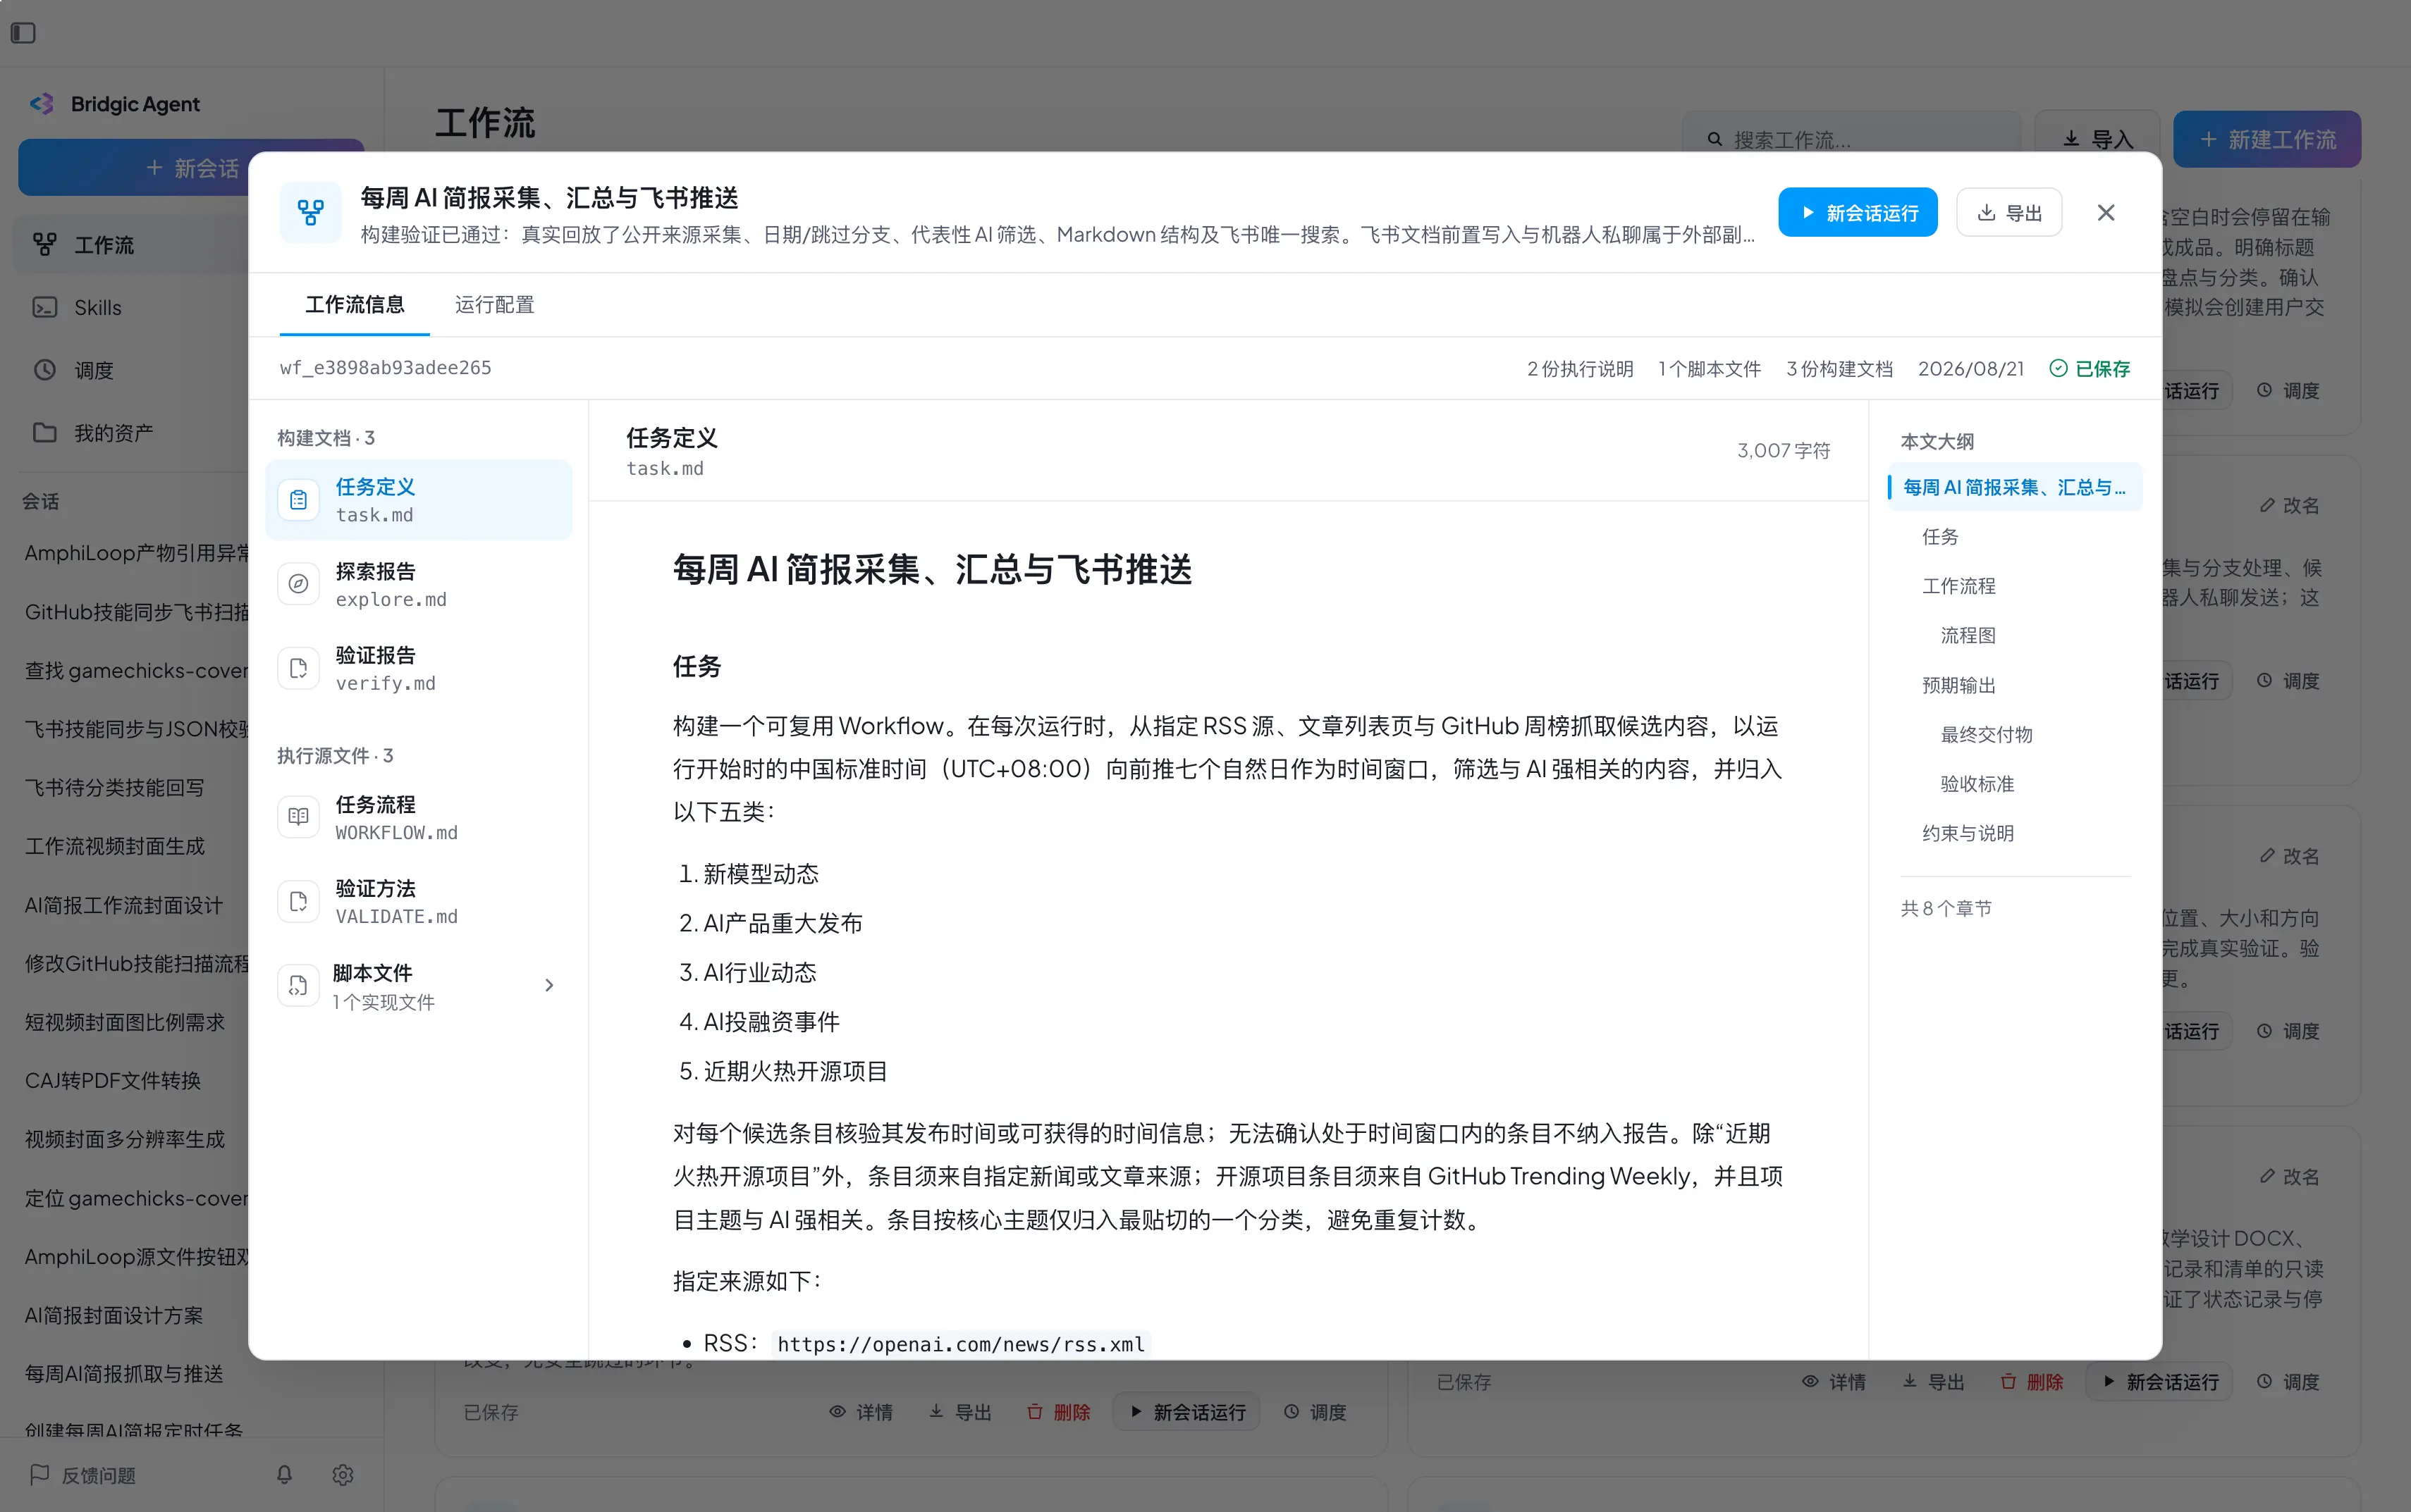Jump to 验收标准 in the outline
Screen dimensions: 2411x1512
coord(1977,784)
